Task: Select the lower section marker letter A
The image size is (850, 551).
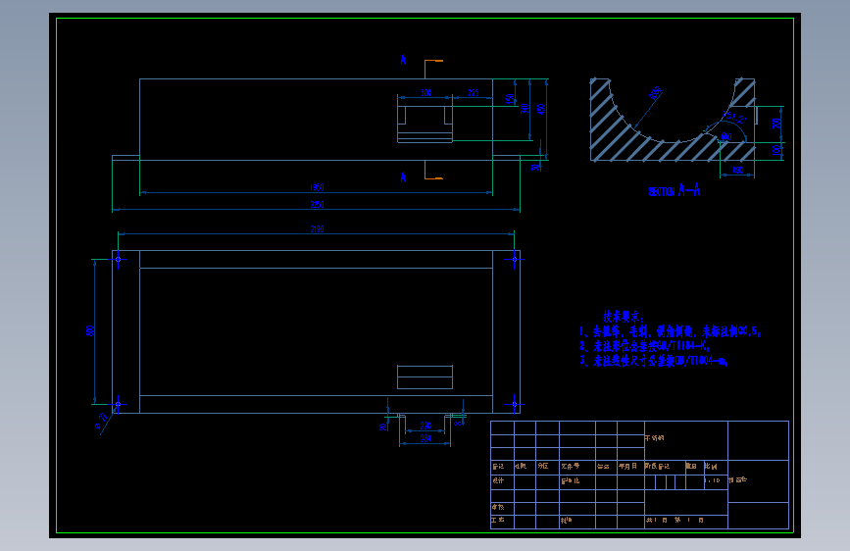Action: point(403,177)
